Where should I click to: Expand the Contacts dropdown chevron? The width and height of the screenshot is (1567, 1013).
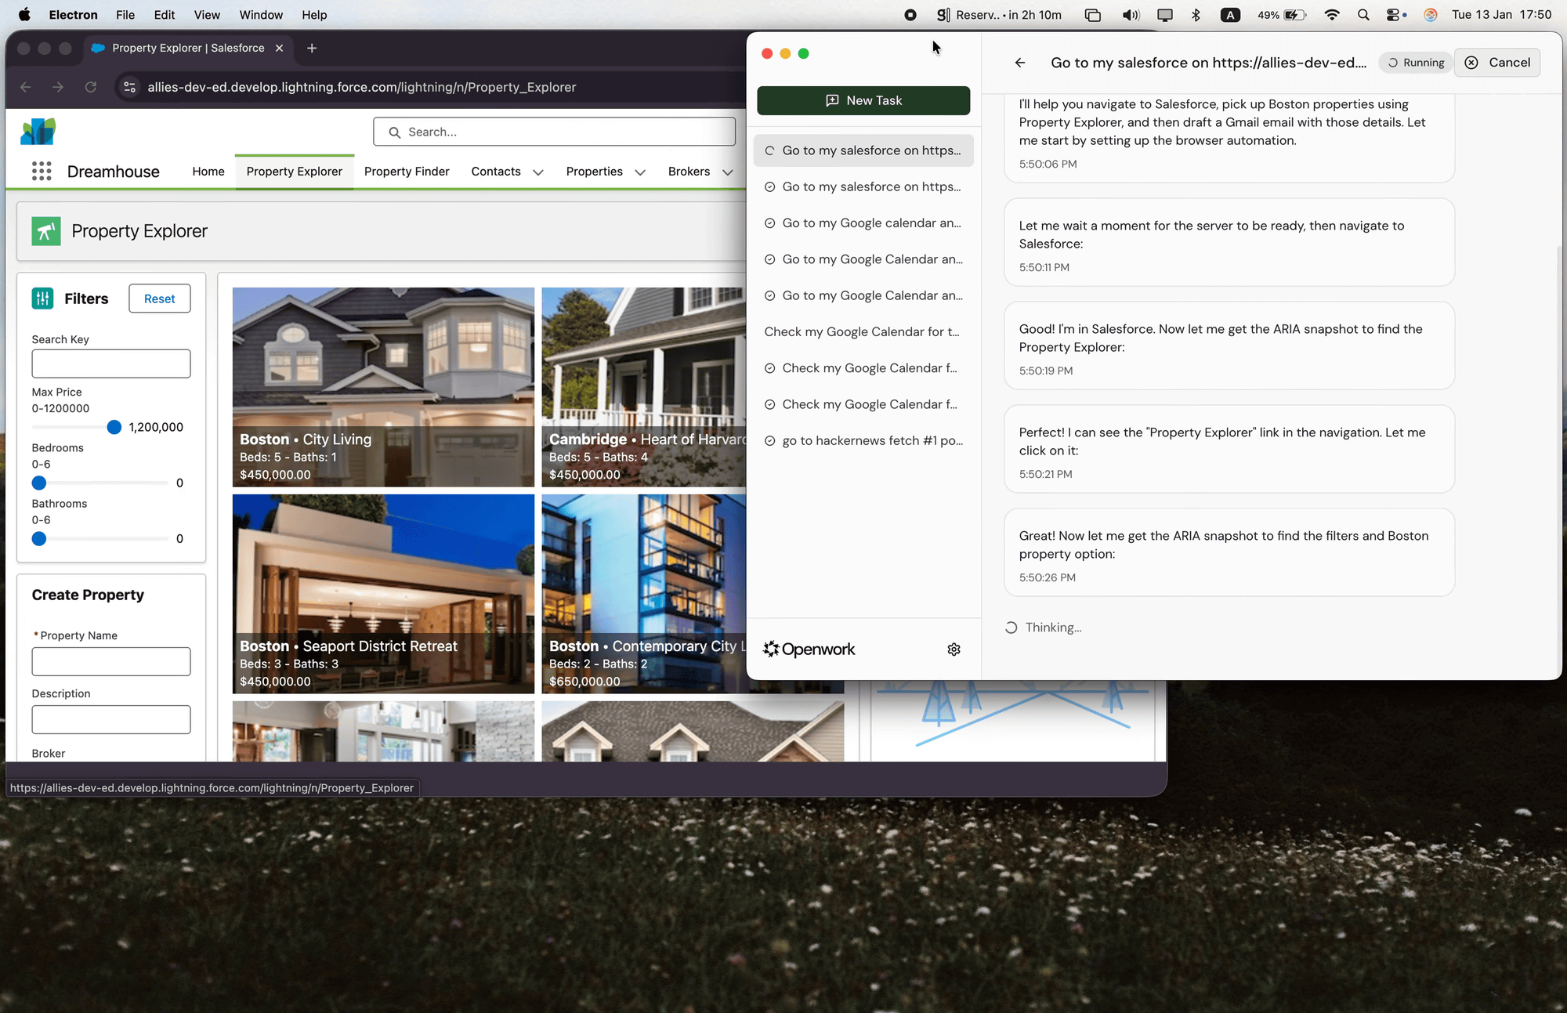(x=538, y=172)
